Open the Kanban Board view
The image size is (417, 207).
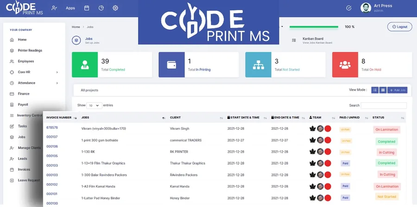pos(313,39)
